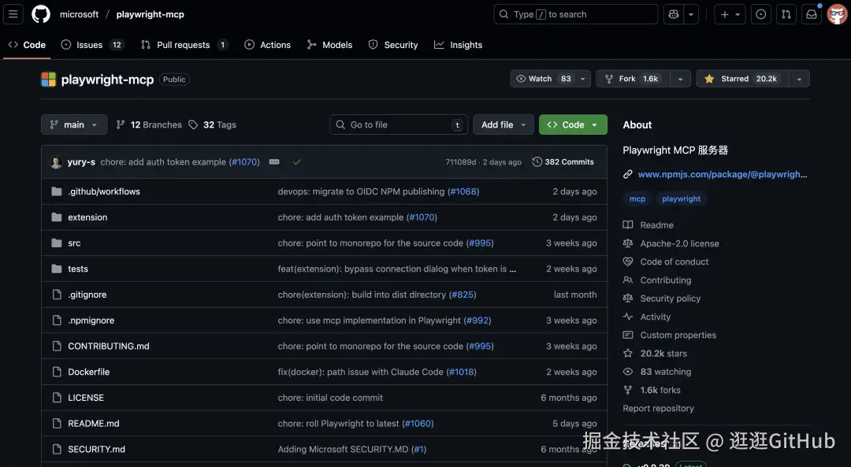This screenshot has width=851, height=467.
Task: Open the green Code dropdown button
Action: 573,124
